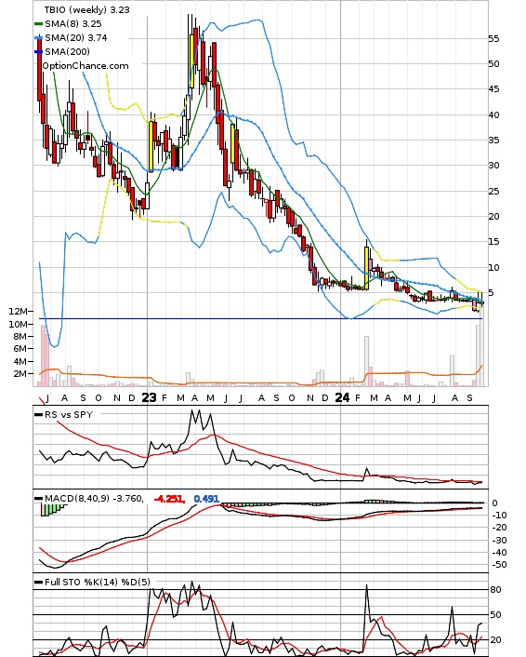Click the black MACD legend marker
The height and width of the screenshot is (657, 526).
click(x=38, y=499)
